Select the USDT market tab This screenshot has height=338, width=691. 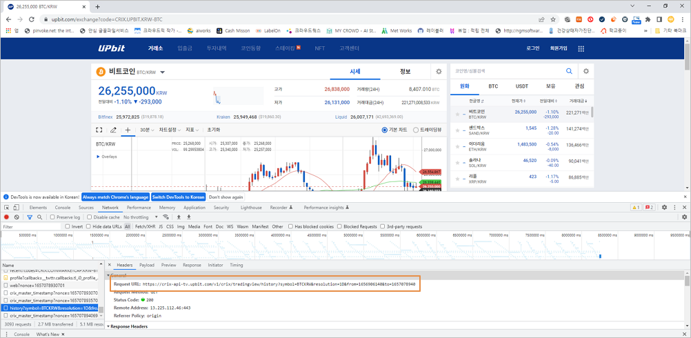pyautogui.click(x=522, y=86)
